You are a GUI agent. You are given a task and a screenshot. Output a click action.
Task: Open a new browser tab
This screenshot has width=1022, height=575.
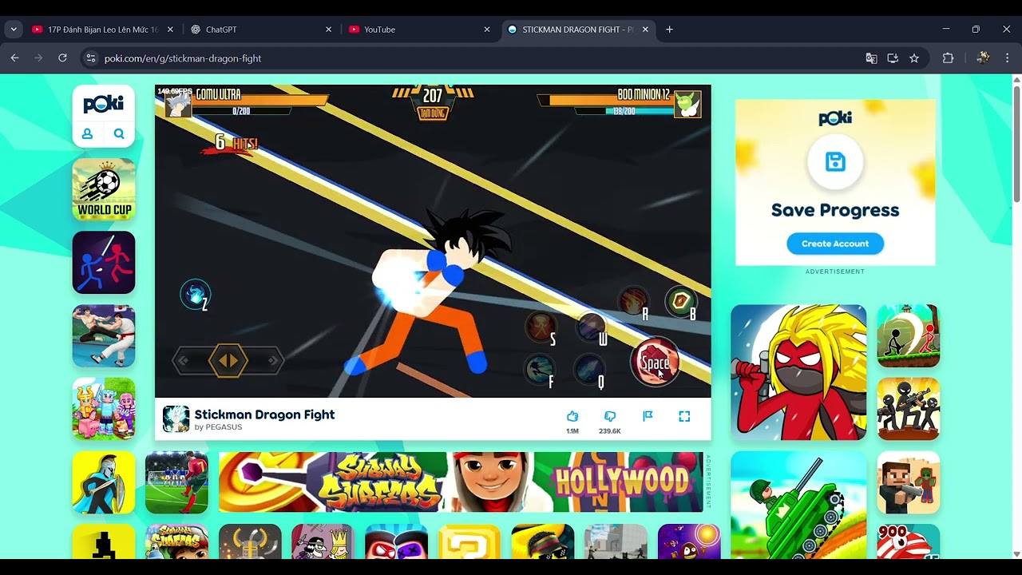pyautogui.click(x=669, y=30)
